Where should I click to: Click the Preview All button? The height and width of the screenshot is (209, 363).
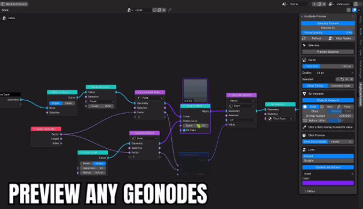(x=328, y=28)
